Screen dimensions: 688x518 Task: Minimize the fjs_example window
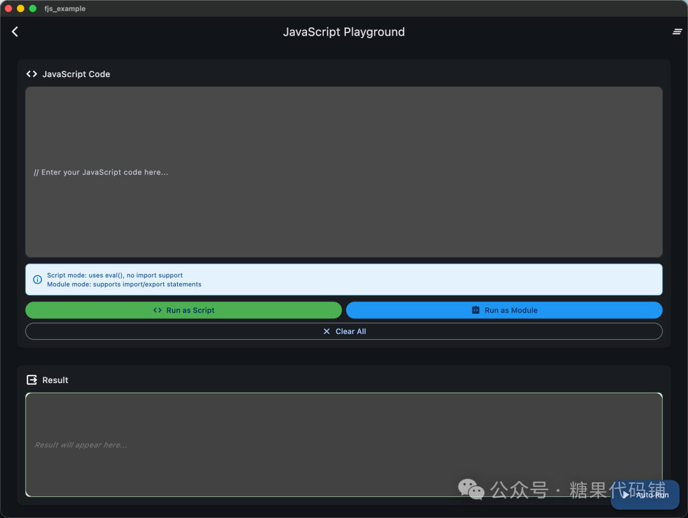click(x=20, y=8)
